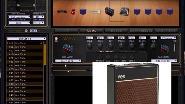
Task: Open the Input 2 Source dropdown
Action: 19,23
